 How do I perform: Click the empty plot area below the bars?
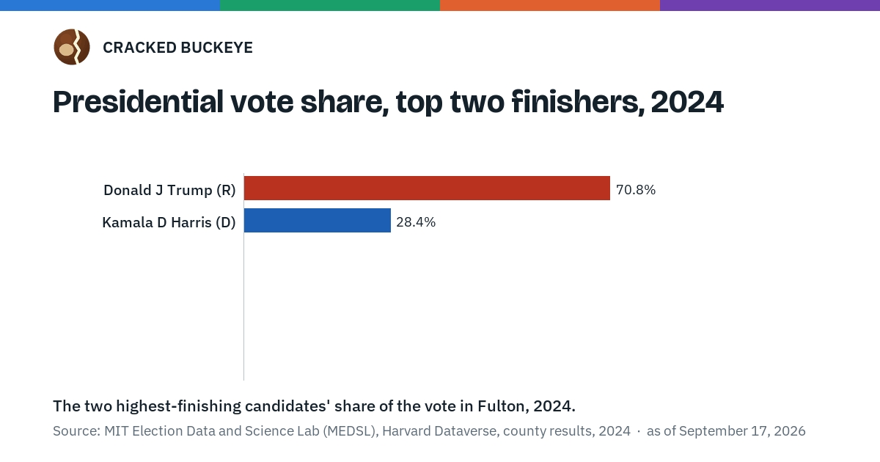[x=513, y=308]
